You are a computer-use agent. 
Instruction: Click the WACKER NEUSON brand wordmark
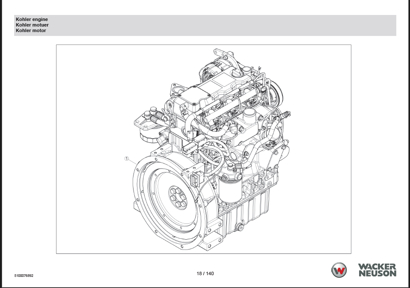pos(377,270)
